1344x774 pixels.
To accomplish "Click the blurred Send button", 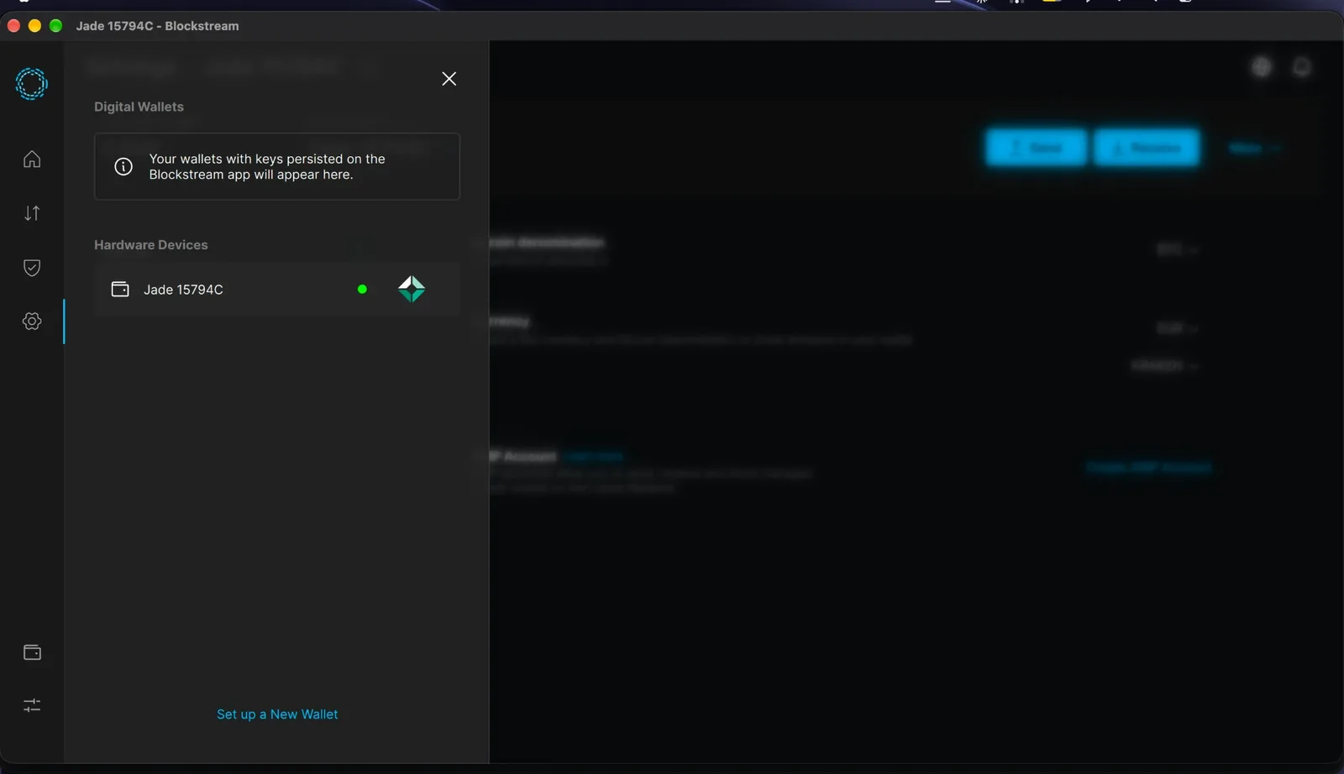I will (1037, 148).
